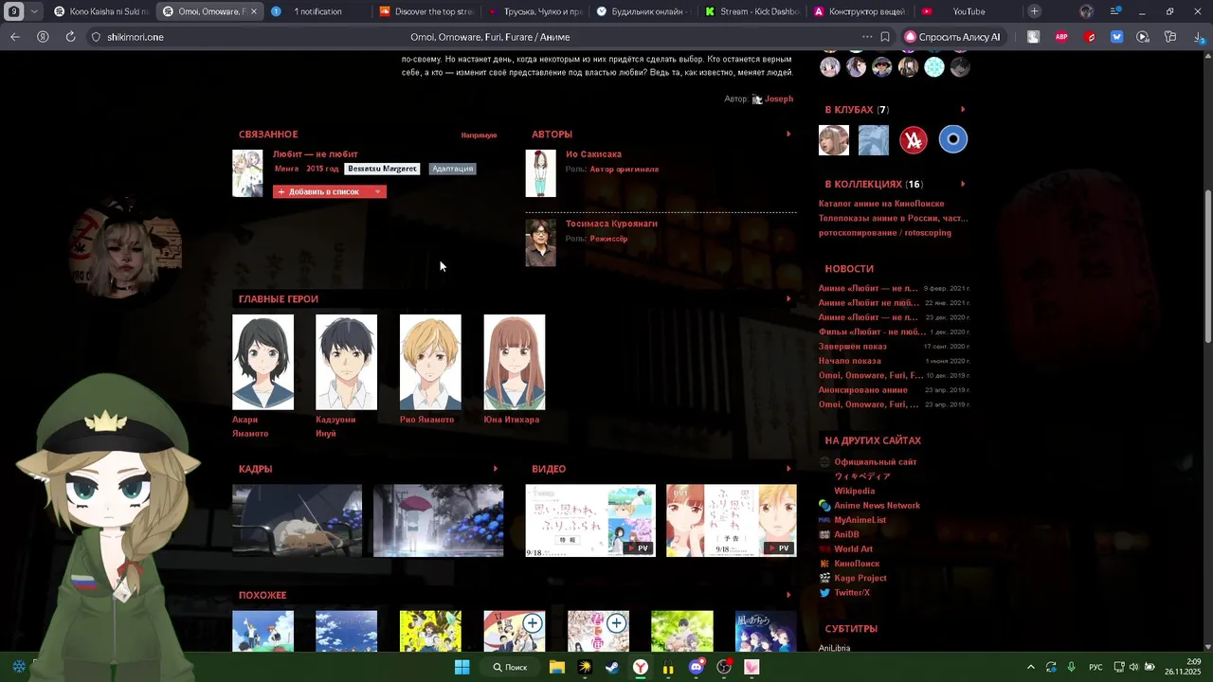Open Кадзуоми Инуй character thumbnail
This screenshot has height=682, width=1213.
tap(346, 363)
